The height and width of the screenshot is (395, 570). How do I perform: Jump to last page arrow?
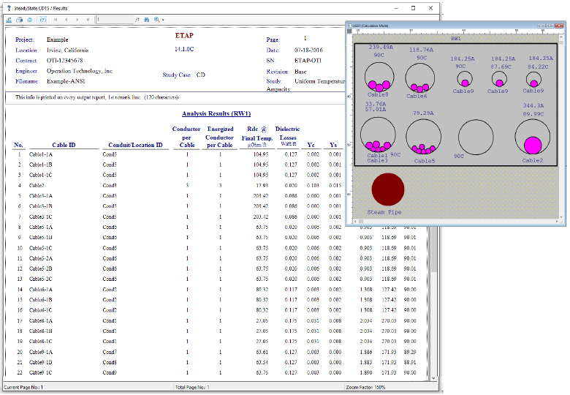coord(88,20)
